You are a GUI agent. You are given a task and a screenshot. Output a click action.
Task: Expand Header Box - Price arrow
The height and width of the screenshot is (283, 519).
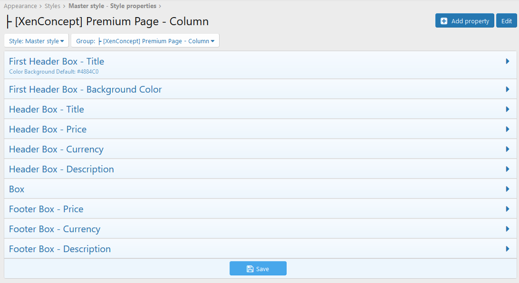click(508, 129)
